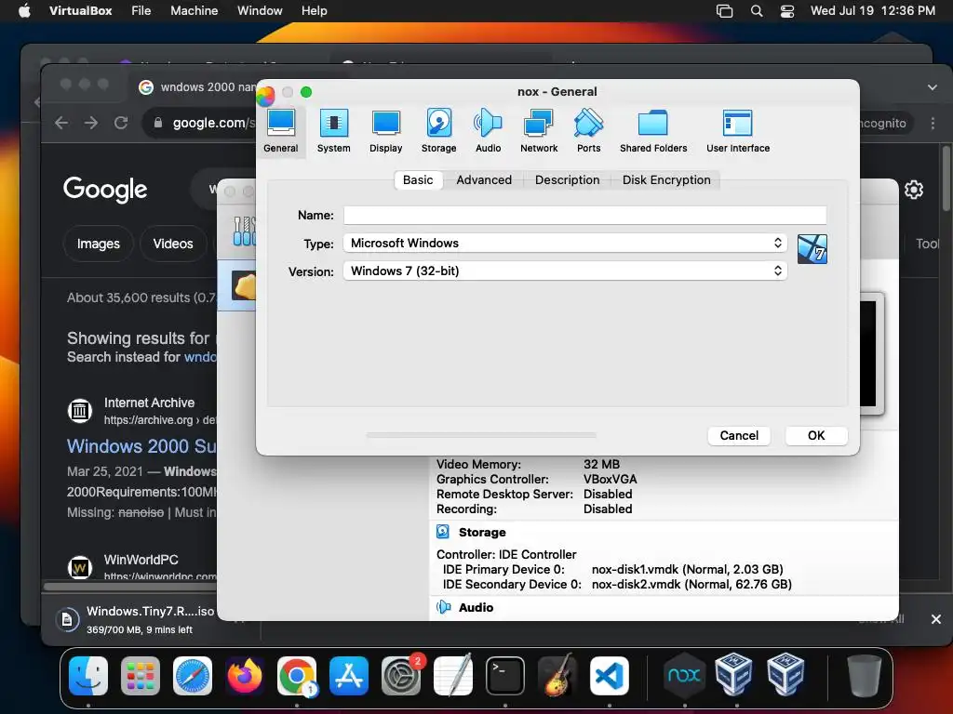The width and height of the screenshot is (953, 714).
Task: Open TextEdit from the Dock
Action: pyautogui.click(x=453, y=676)
